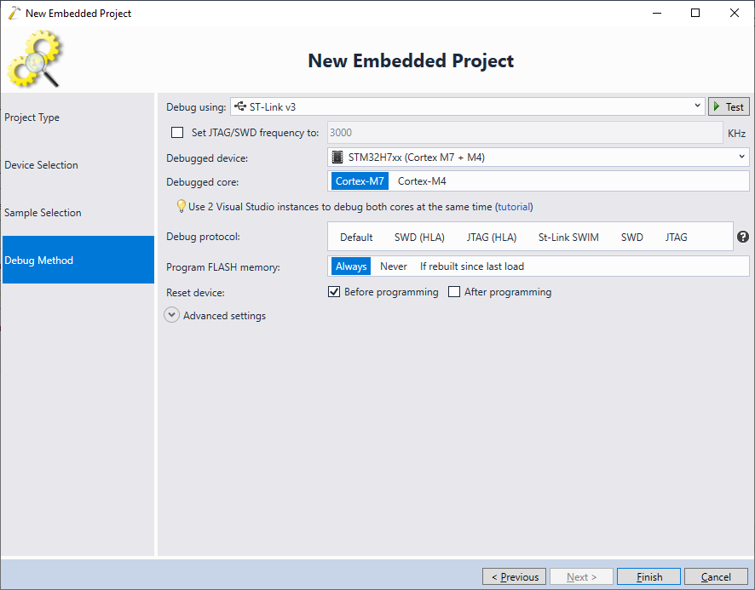This screenshot has height=590, width=755.
Task: Click the Test button
Action: pos(729,106)
